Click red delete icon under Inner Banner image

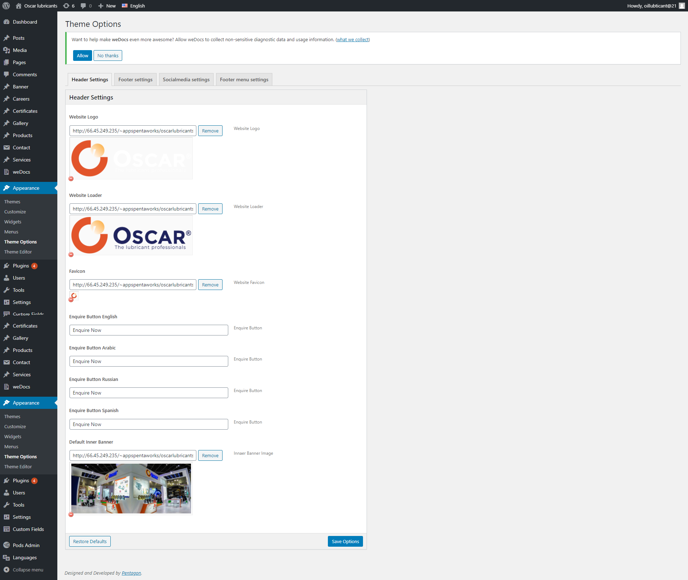tap(71, 514)
